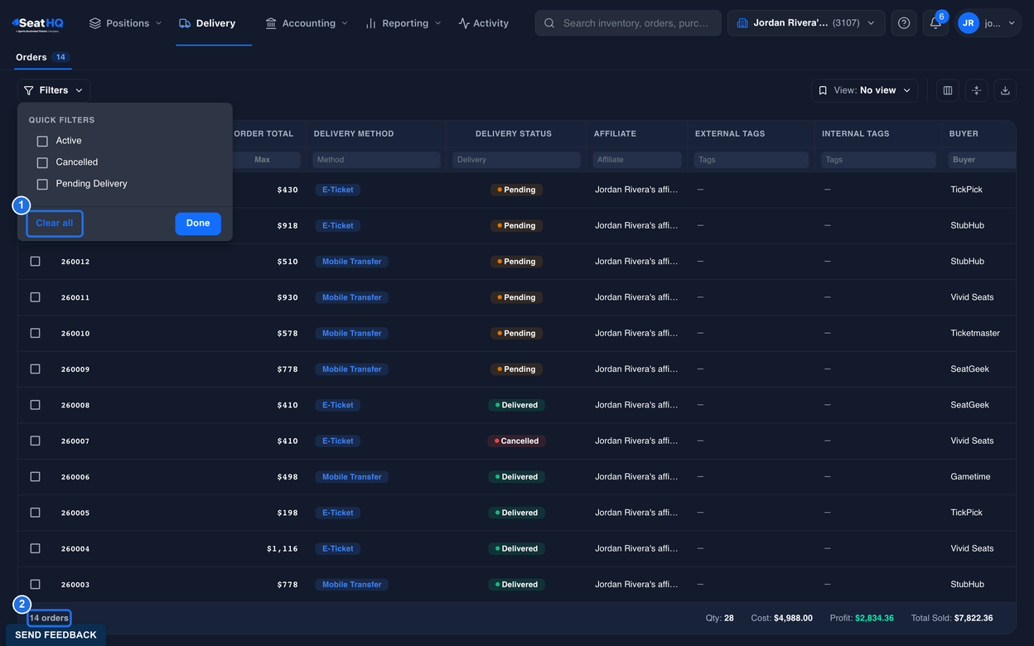Screen dimensions: 1034x646
Task: Expand the Reporting menu
Action: click(403, 23)
